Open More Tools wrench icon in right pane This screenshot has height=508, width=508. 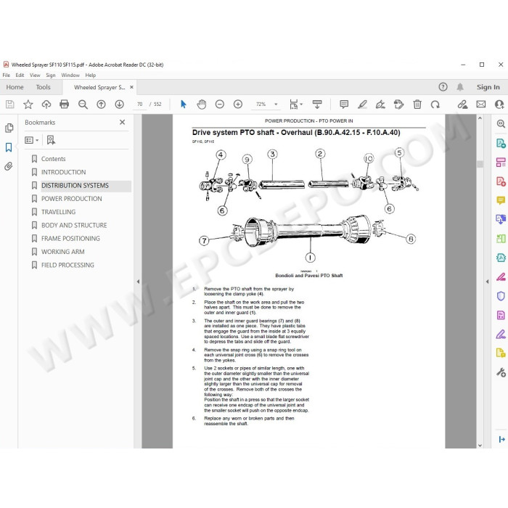tap(501, 372)
